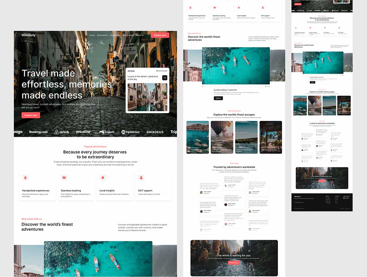Click the Wanderly logo in the large hero header

[x=29, y=35]
